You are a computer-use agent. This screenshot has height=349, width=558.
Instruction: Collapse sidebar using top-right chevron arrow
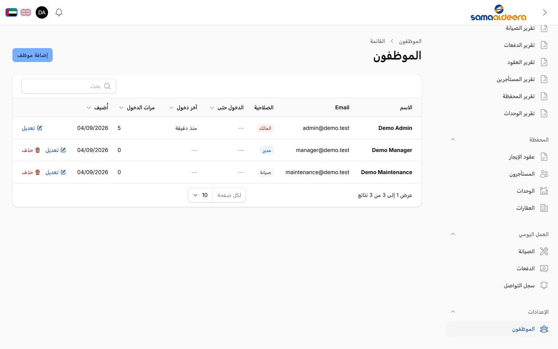545,12
